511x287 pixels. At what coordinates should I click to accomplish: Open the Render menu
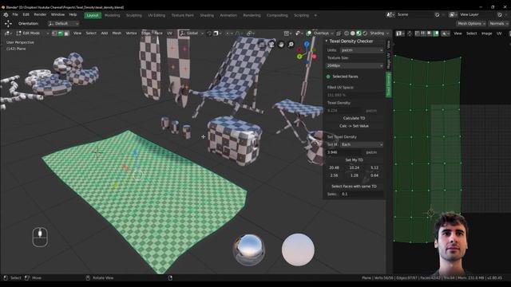[40, 14]
